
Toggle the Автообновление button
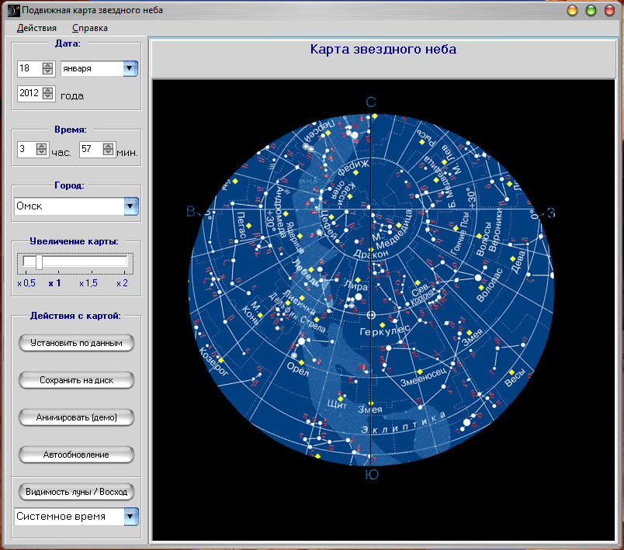77,454
